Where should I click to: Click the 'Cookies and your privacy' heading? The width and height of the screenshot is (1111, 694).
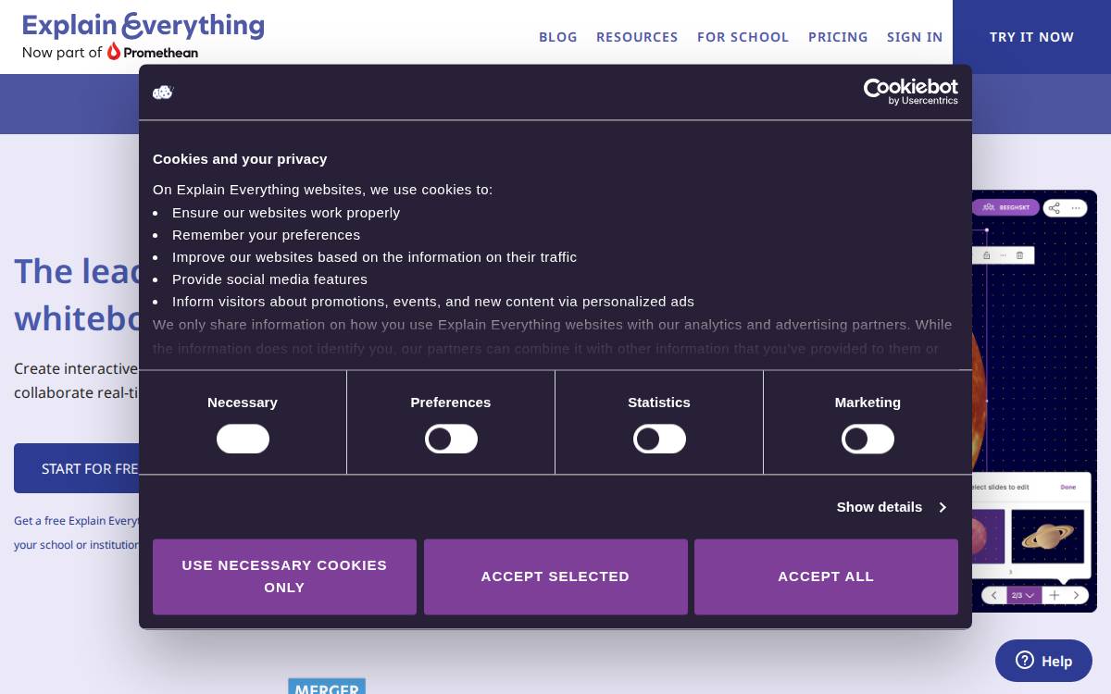(x=240, y=159)
